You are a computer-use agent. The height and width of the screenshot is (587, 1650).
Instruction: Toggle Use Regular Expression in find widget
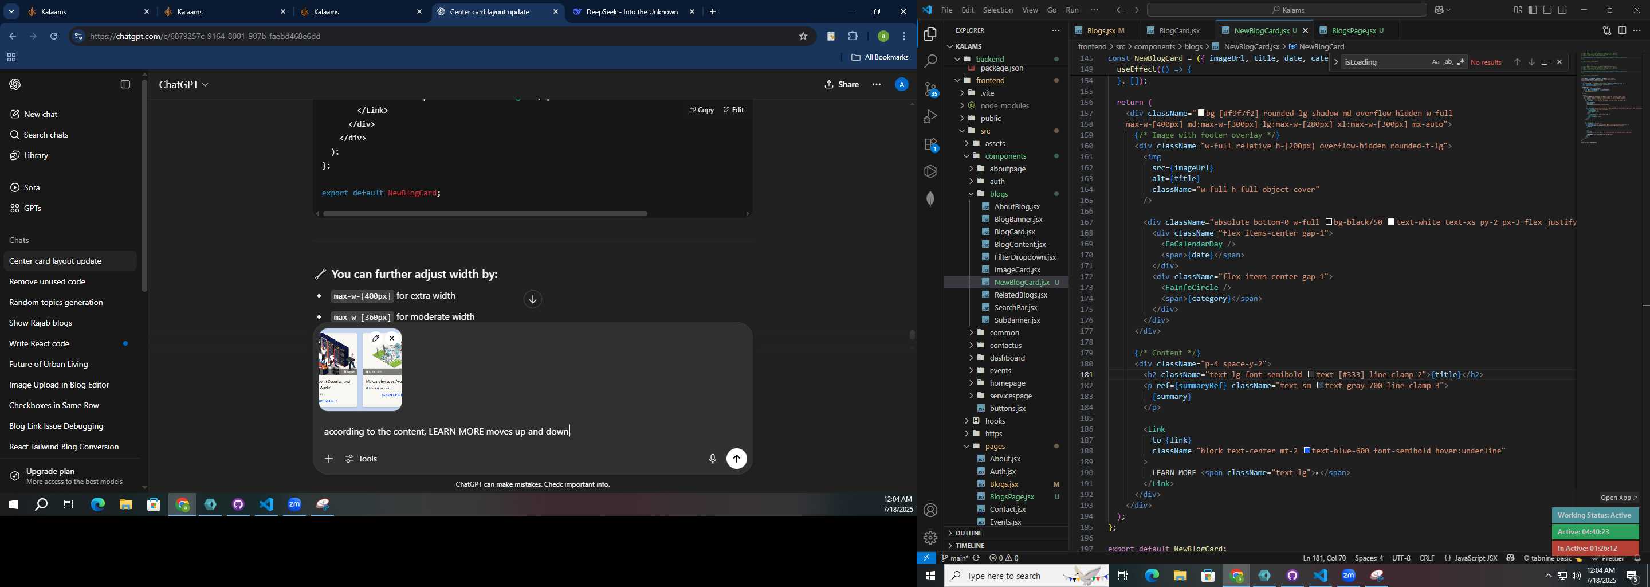(x=1461, y=62)
